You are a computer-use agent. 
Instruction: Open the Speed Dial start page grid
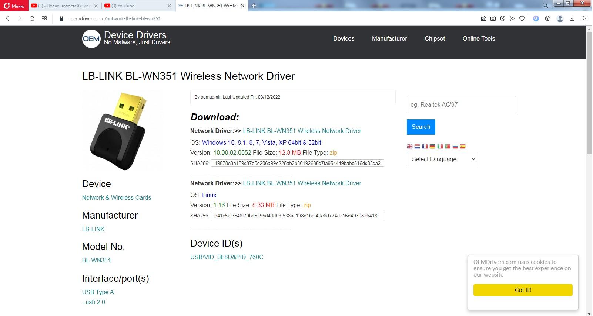point(44,18)
